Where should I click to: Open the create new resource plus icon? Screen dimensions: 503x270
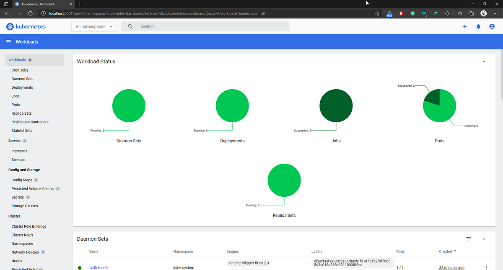(464, 26)
